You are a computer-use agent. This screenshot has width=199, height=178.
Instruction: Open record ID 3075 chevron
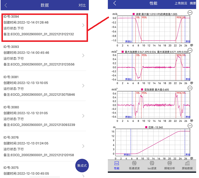pos(83,176)
